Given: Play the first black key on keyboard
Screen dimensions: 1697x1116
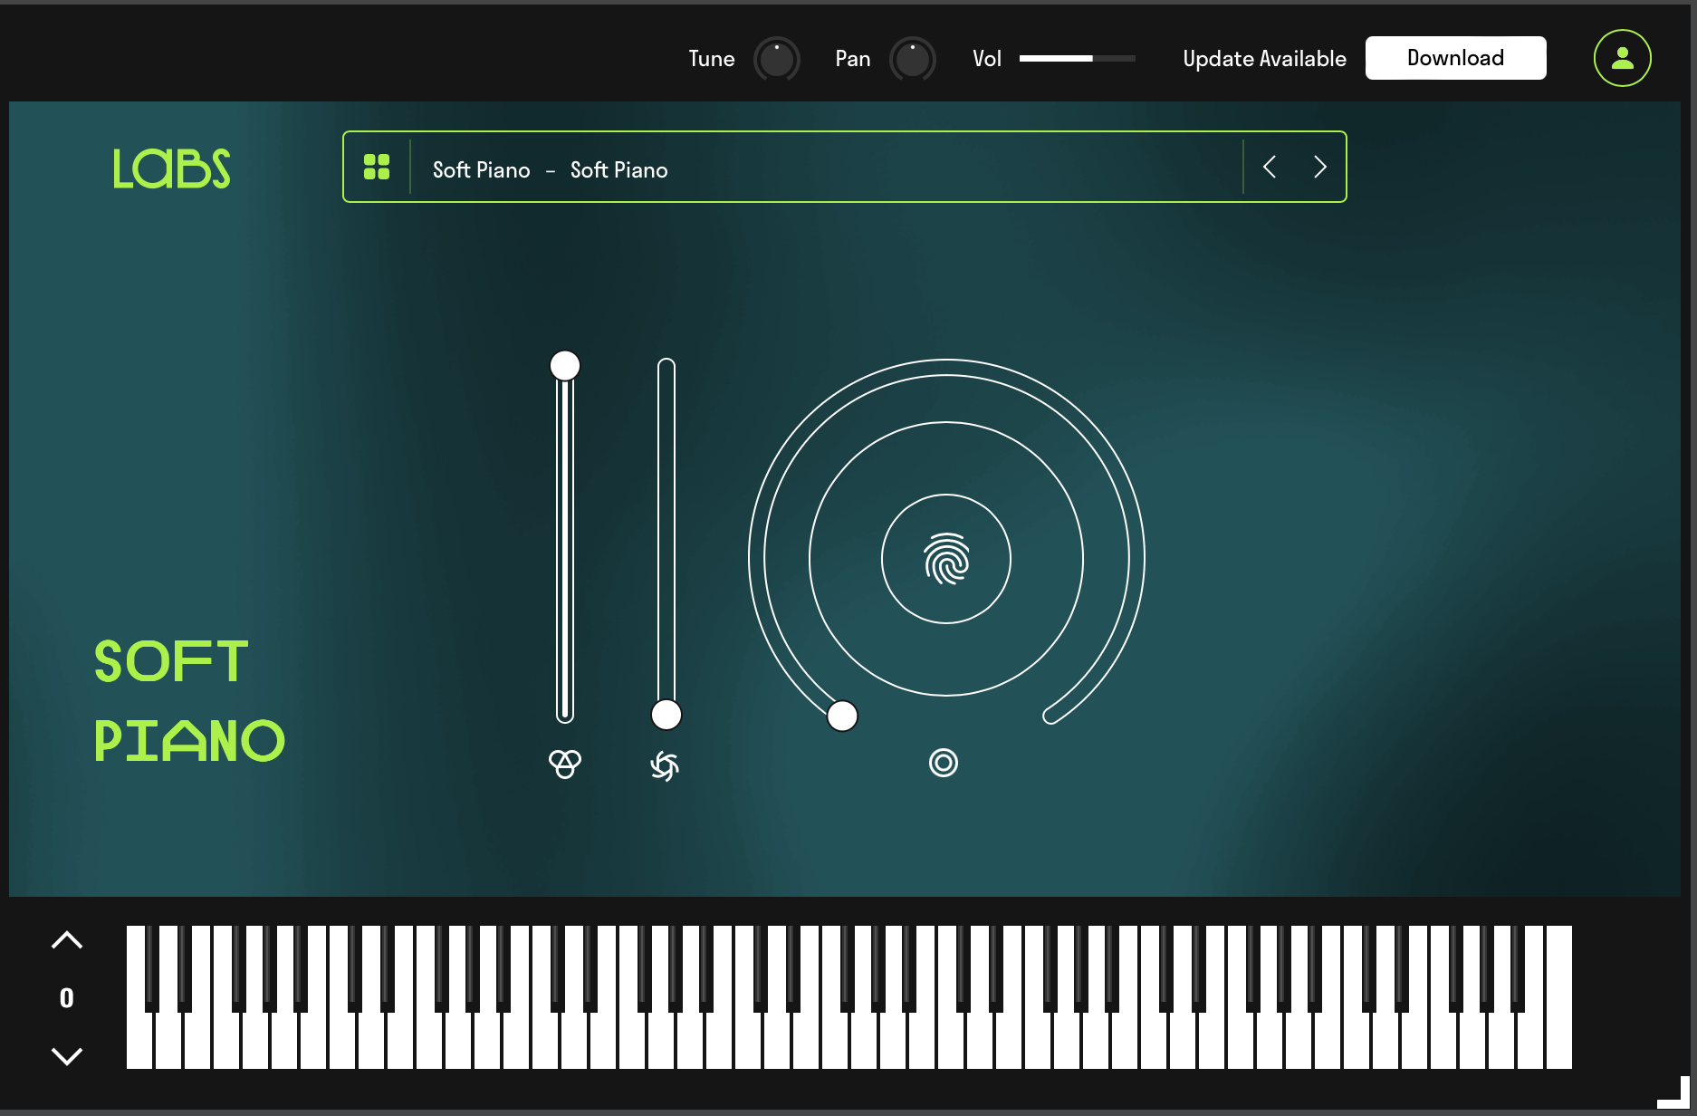Looking at the screenshot, I should tap(152, 967).
